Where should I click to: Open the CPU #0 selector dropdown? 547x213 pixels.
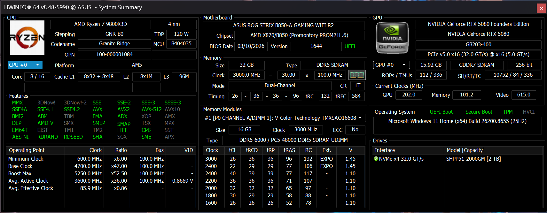click(x=25, y=65)
